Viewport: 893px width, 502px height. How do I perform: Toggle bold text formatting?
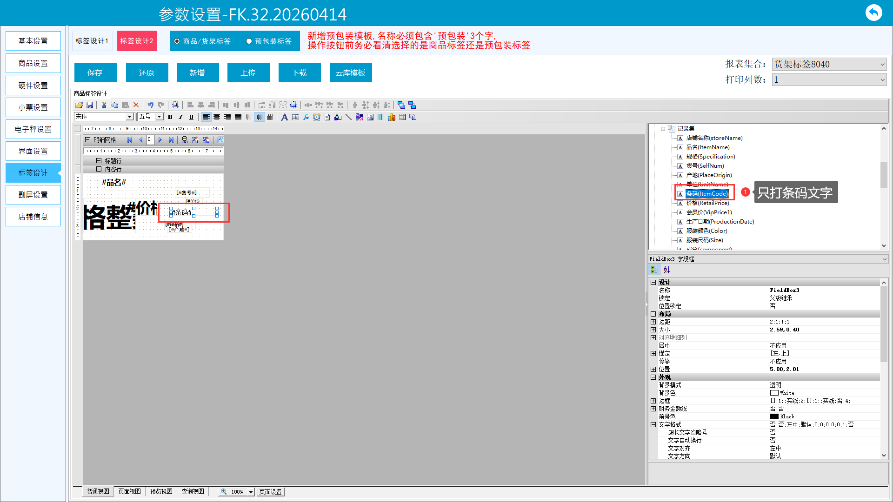(170, 117)
